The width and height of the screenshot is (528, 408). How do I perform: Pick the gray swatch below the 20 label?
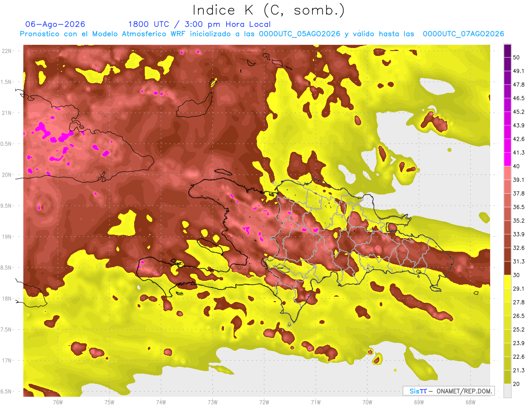[x=508, y=390]
